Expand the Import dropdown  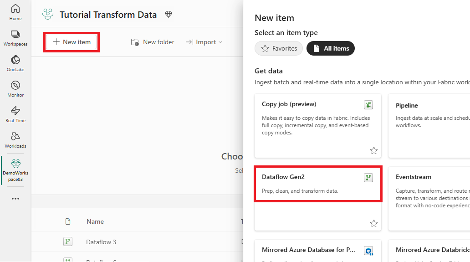tap(204, 42)
